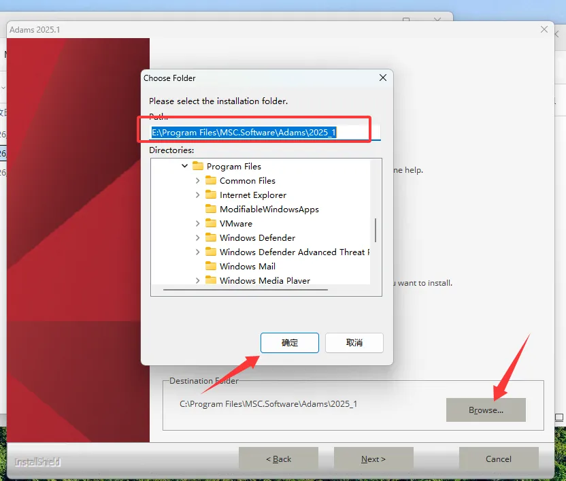Expand the Internet Explorer folder

tap(197, 195)
